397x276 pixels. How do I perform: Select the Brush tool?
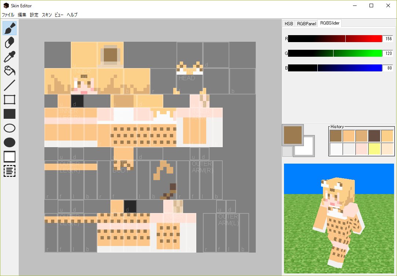tap(9, 28)
